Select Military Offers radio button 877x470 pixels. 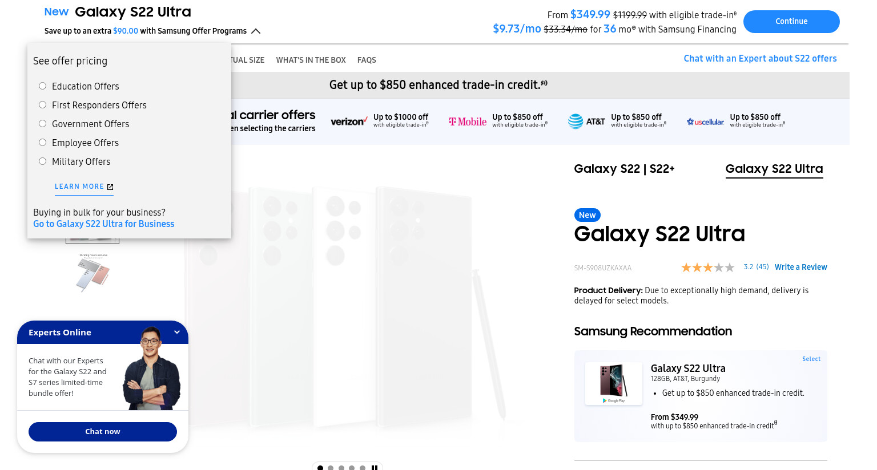[42, 161]
